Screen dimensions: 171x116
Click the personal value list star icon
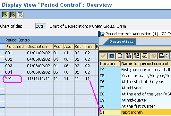coord(145,56)
